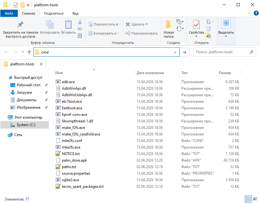Image resolution: width=260 pixels, height=203 pixels.
Task: Switch to details view layout icon
Action: click(x=248, y=199)
